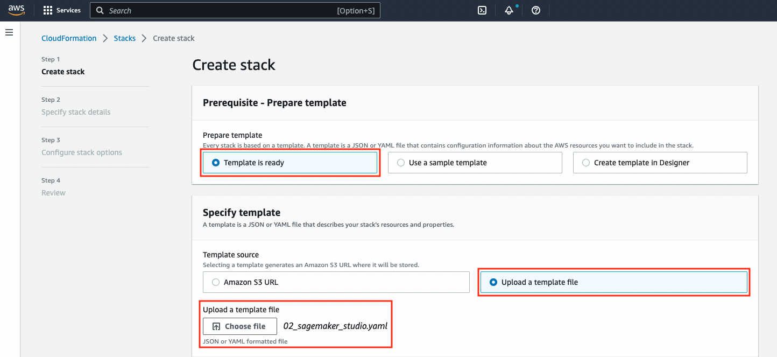777x357 pixels.
Task: Click the upload icon in Choose file
Action: (216, 326)
